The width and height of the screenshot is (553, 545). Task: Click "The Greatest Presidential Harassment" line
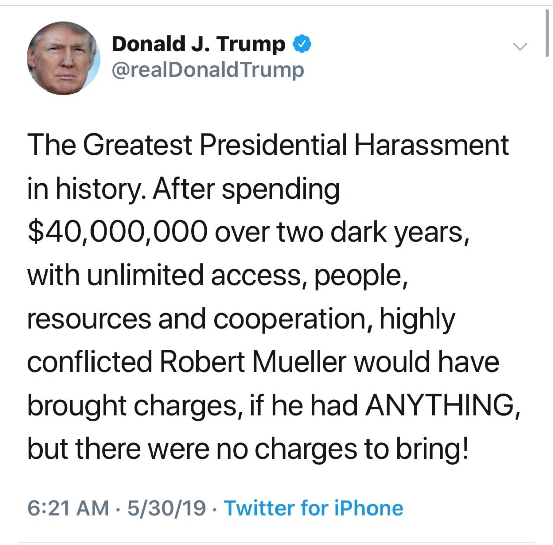pyautogui.click(x=268, y=146)
